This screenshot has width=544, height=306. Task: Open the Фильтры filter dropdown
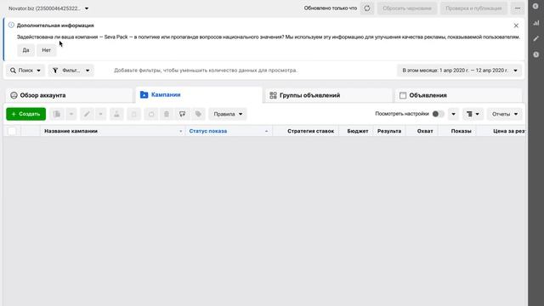tap(71, 71)
